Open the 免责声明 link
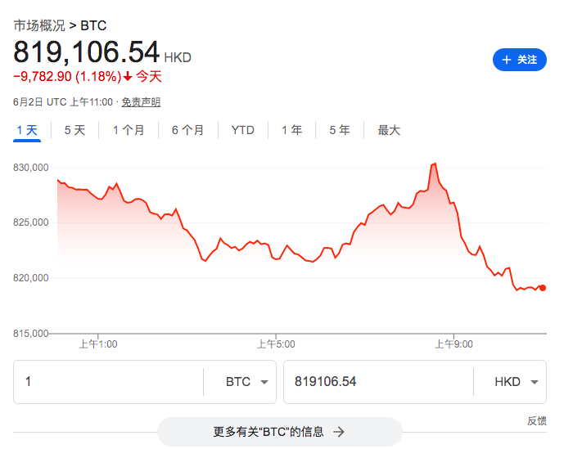 (141, 102)
